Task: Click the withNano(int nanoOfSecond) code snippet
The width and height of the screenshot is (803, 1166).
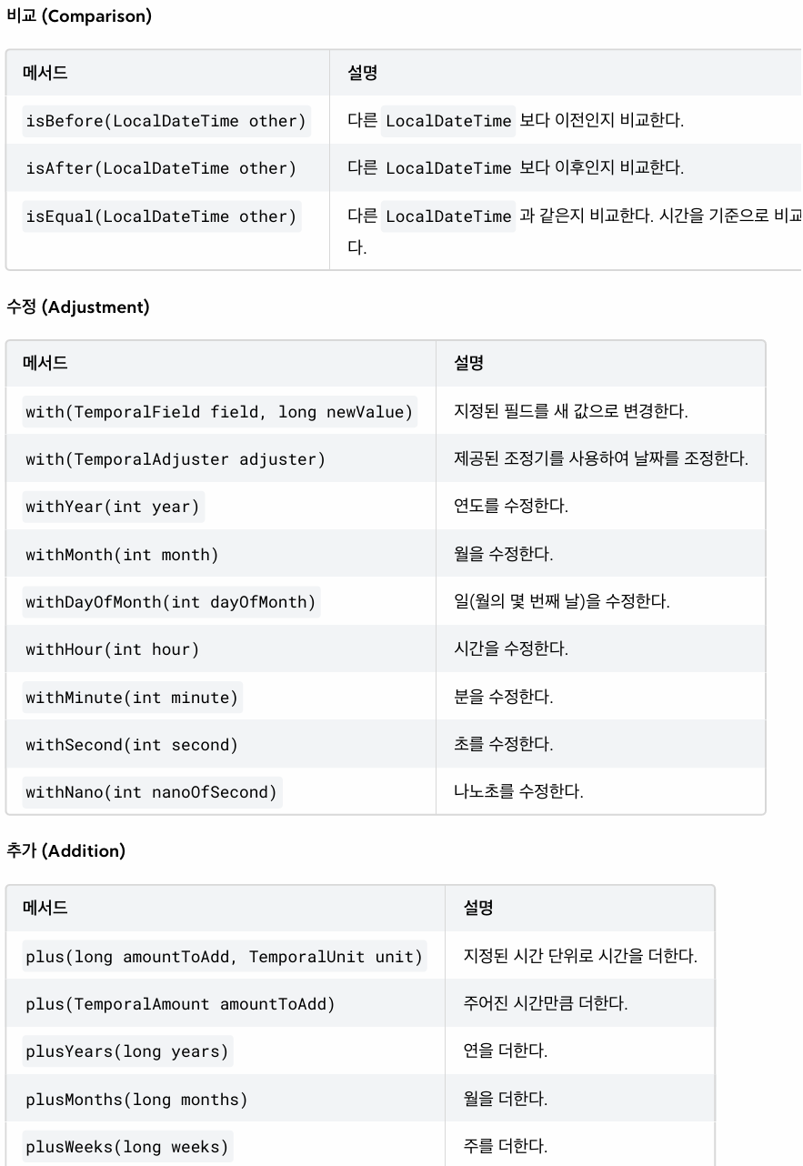Action: [152, 792]
